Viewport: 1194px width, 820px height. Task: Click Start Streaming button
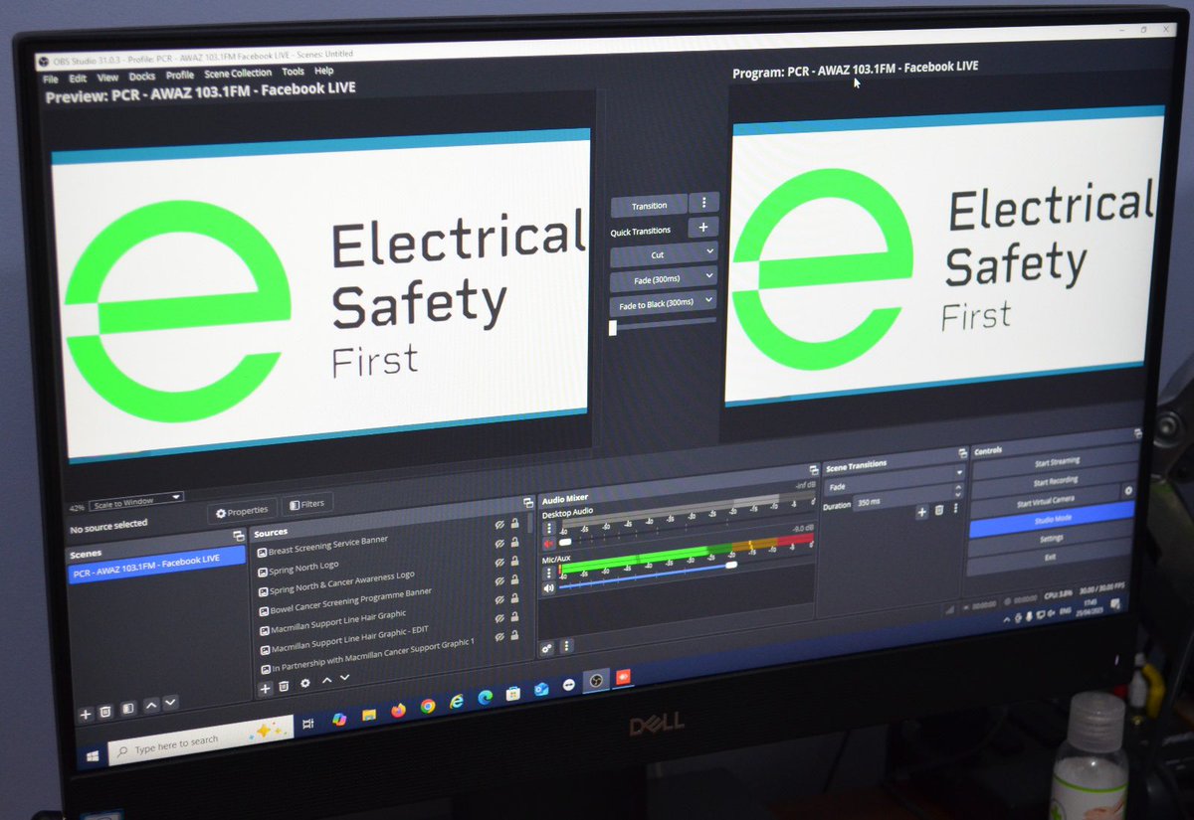(1055, 461)
